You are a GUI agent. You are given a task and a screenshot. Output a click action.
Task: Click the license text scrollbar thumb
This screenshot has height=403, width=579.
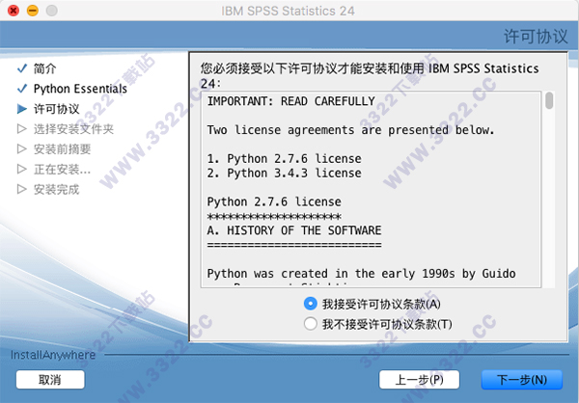pyautogui.click(x=549, y=100)
